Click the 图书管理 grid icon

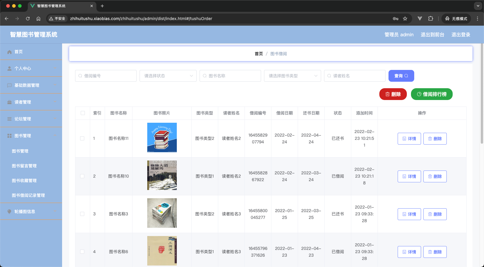tap(9, 136)
